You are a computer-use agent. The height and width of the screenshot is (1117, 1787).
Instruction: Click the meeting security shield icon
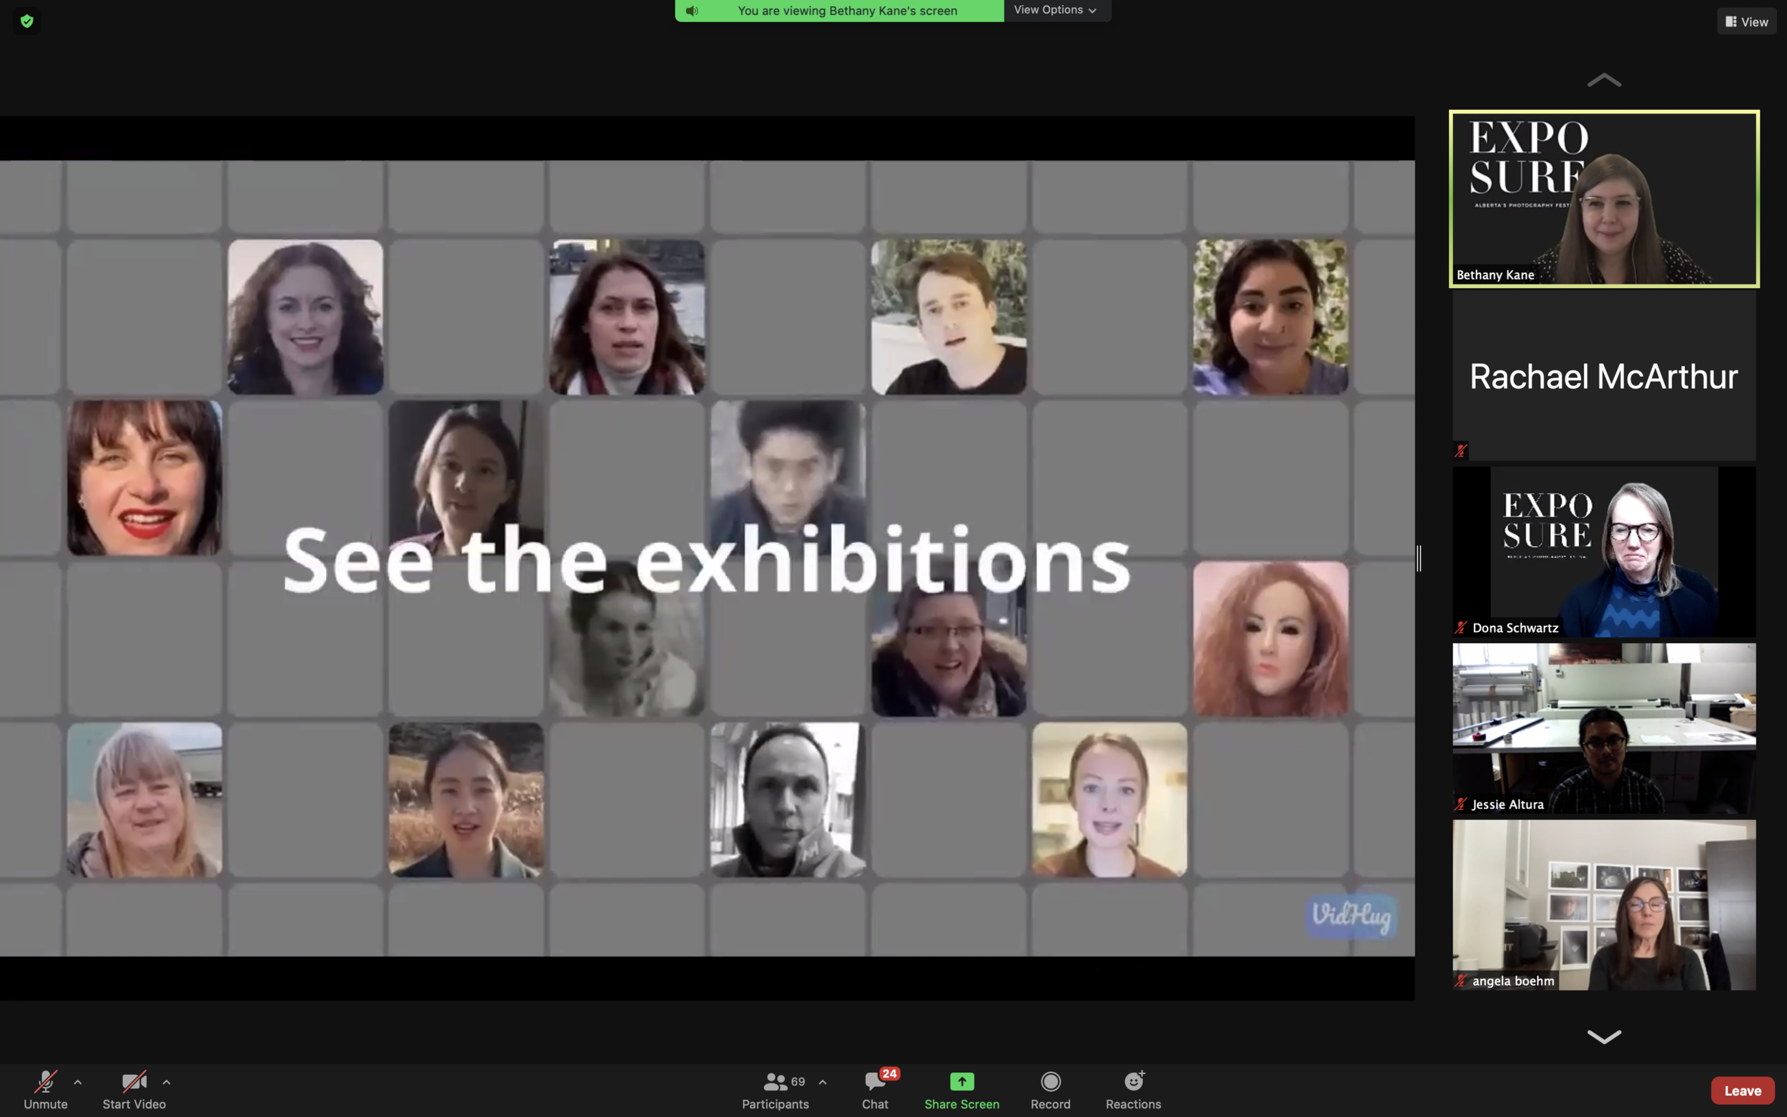(x=26, y=21)
